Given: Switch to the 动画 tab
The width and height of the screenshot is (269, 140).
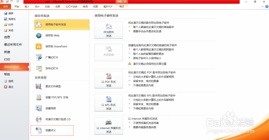Looking at the screenshot, I should (58, 7).
